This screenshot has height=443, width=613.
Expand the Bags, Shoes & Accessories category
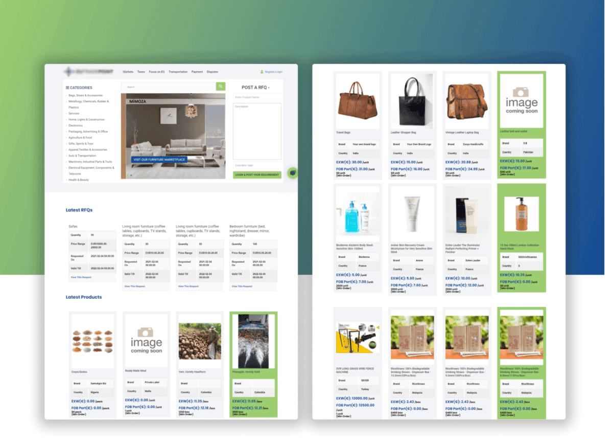85,96
